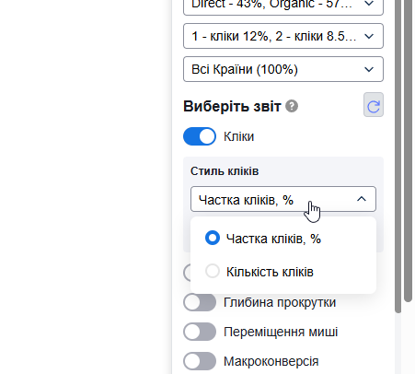The image size is (415, 374).
Task: Enable the Переміщення миші toggle
Action: 200,332
